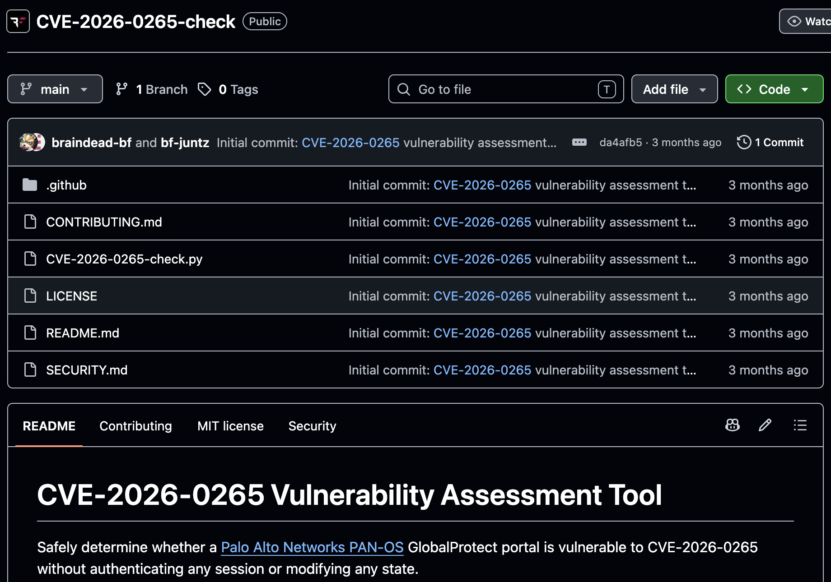Open the braindead-bf author profile link
Image resolution: width=831 pixels, height=582 pixels.
coord(91,143)
